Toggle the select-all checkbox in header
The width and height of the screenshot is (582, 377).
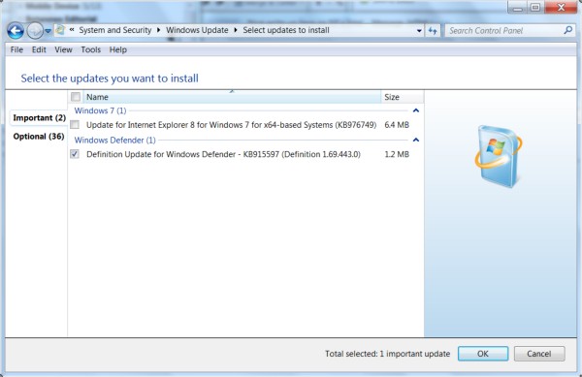click(76, 97)
